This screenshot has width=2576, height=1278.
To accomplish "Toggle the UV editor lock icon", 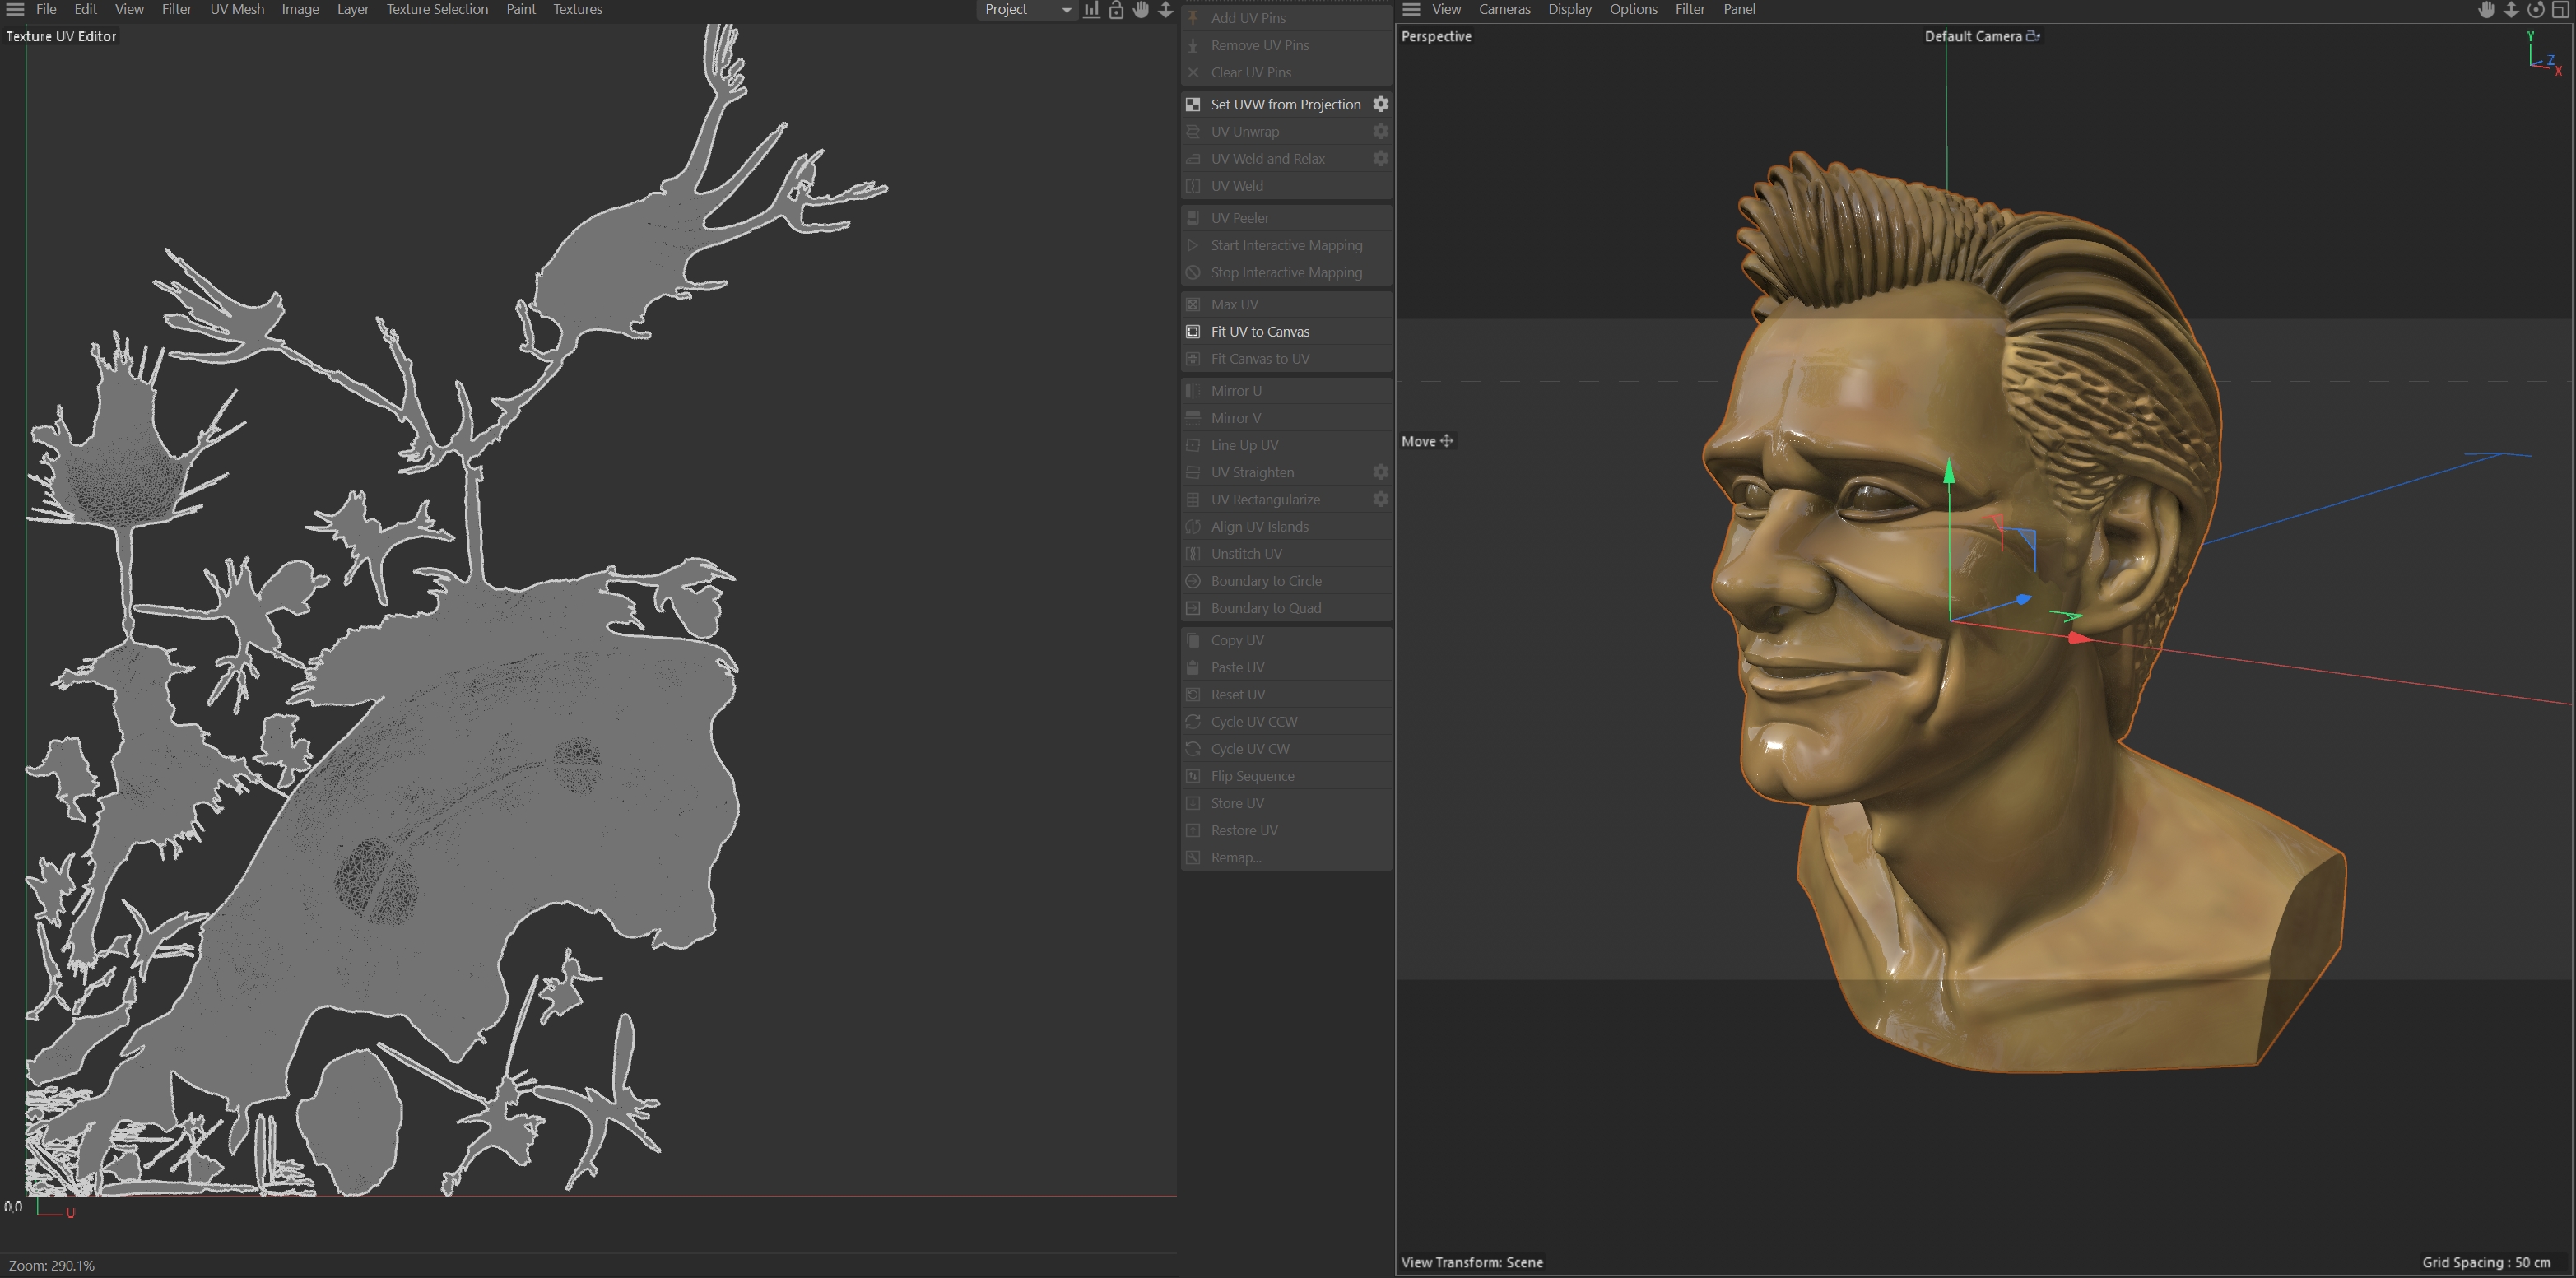I will [x=1116, y=10].
